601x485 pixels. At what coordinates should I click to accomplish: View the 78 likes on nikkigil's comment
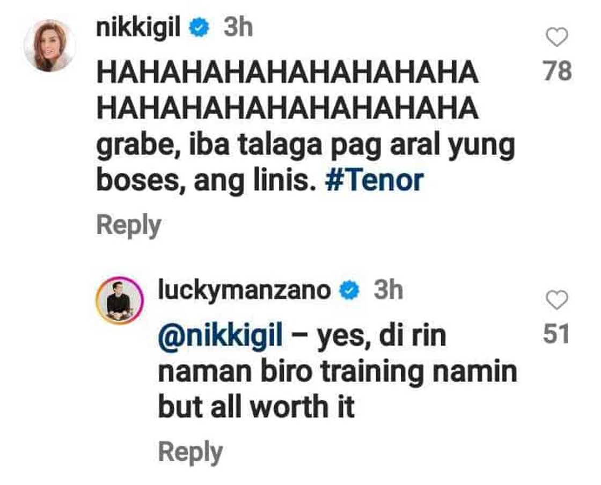tap(558, 71)
